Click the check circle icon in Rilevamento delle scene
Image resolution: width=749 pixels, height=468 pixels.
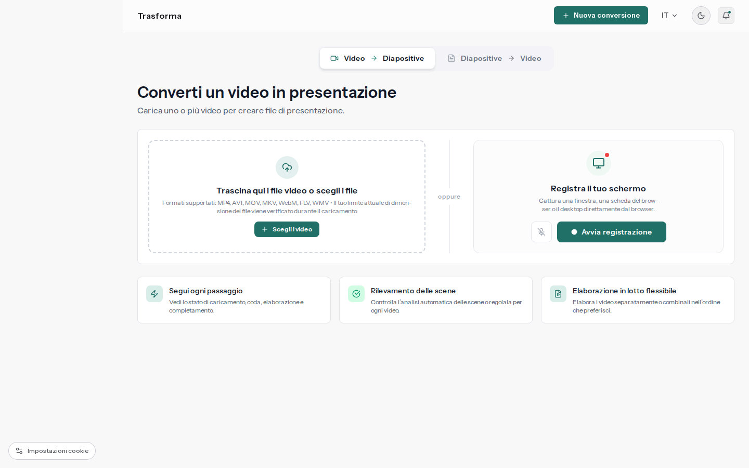point(356,294)
